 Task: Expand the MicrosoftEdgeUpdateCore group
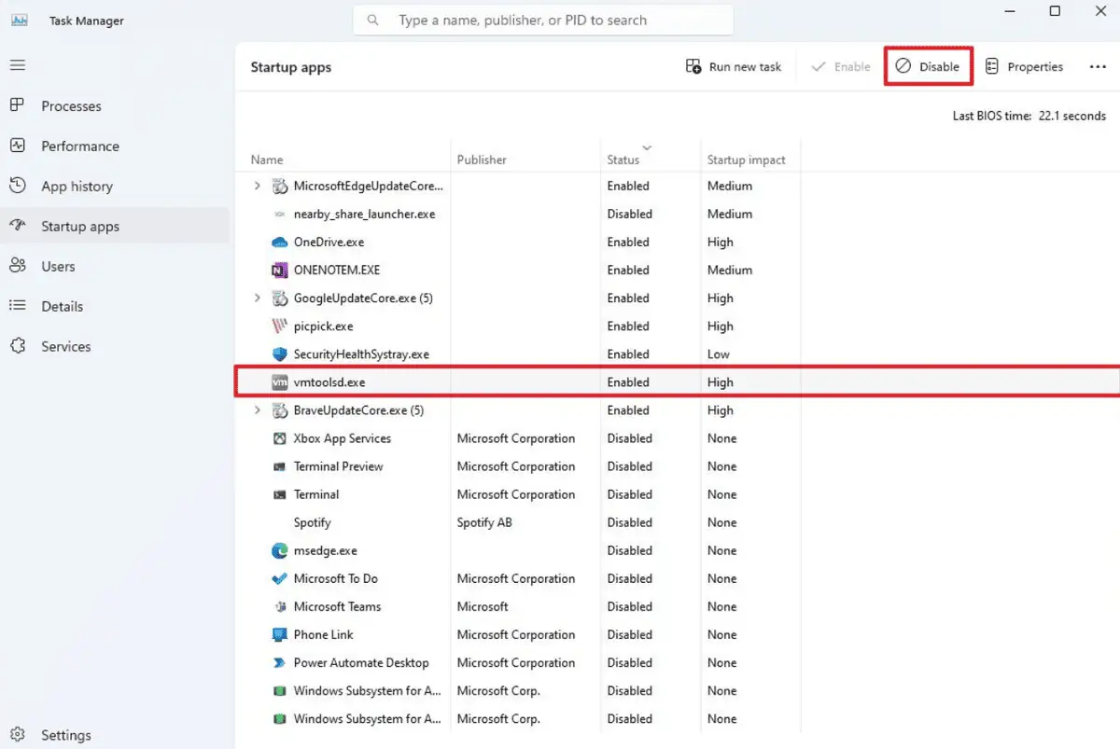258,187
